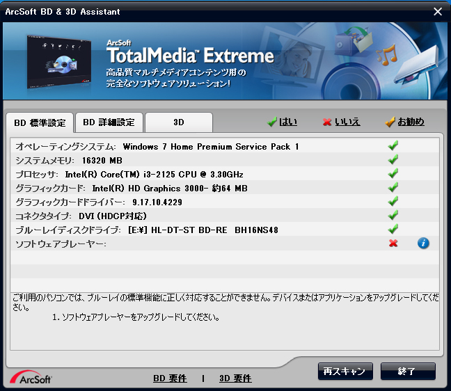Click the green check for プロセッサ row
The width and height of the screenshot is (451, 391).
pos(393,173)
